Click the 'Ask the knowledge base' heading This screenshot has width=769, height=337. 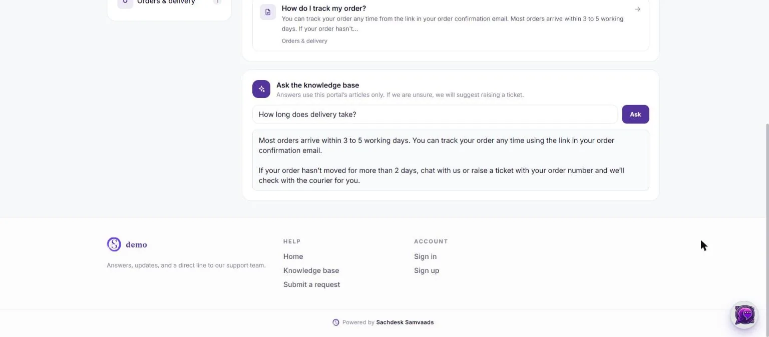(x=317, y=85)
